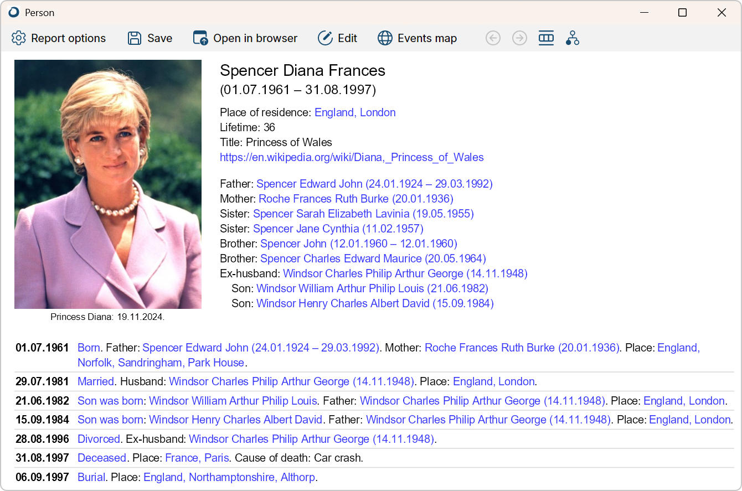
Task: Click the Open in browser icon
Action: (x=200, y=38)
